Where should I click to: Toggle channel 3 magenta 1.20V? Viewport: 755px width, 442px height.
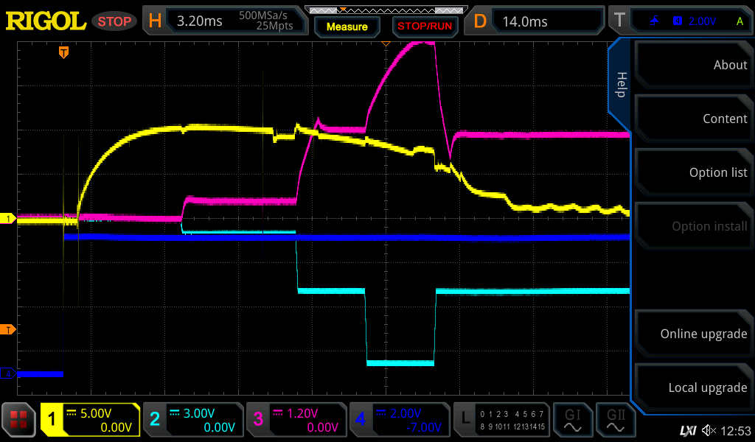click(296, 421)
